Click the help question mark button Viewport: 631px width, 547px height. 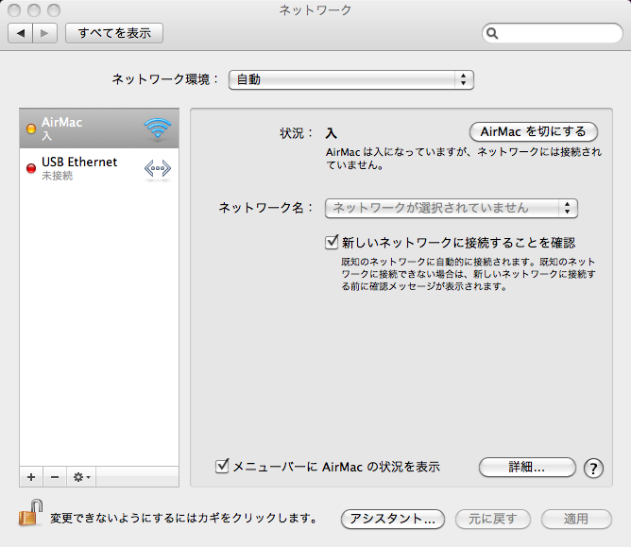coord(593,468)
